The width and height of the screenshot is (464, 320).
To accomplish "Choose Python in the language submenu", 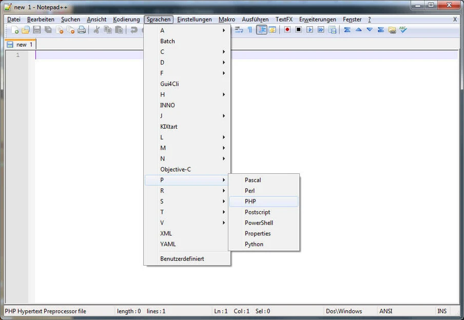I will [x=254, y=244].
